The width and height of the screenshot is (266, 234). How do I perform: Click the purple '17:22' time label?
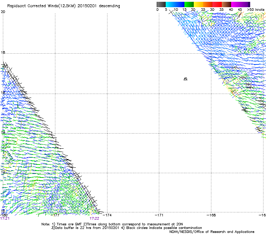point(94,219)
